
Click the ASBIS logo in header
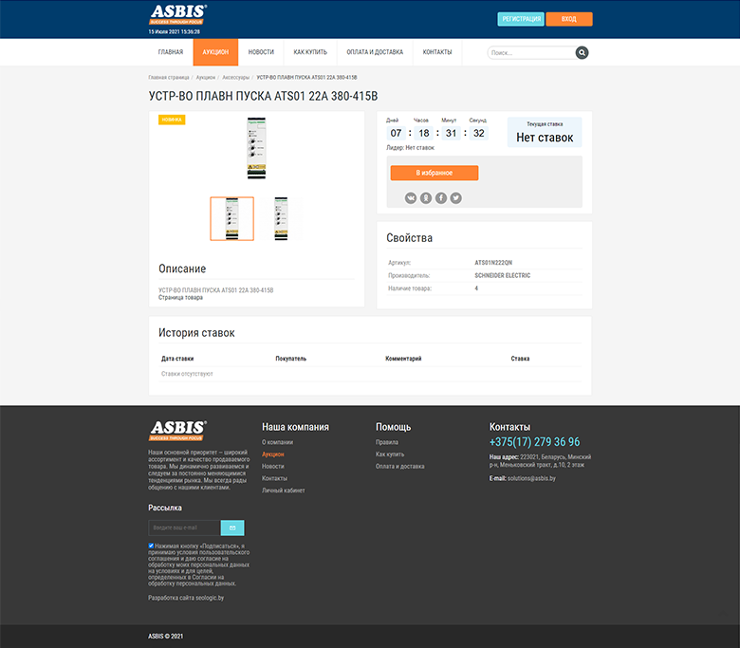click(x=177, y=14)
